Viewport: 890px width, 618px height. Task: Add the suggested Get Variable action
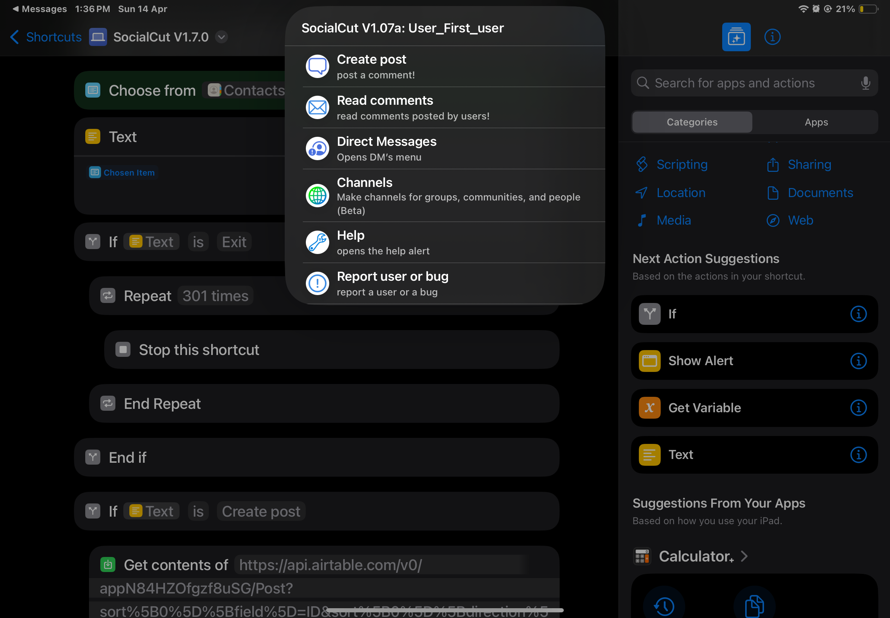754,408
